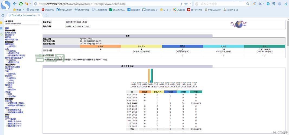Click the AWStats globe logo
The width and height of the screenshot is (289, 135).
click(x=239, y=25)
